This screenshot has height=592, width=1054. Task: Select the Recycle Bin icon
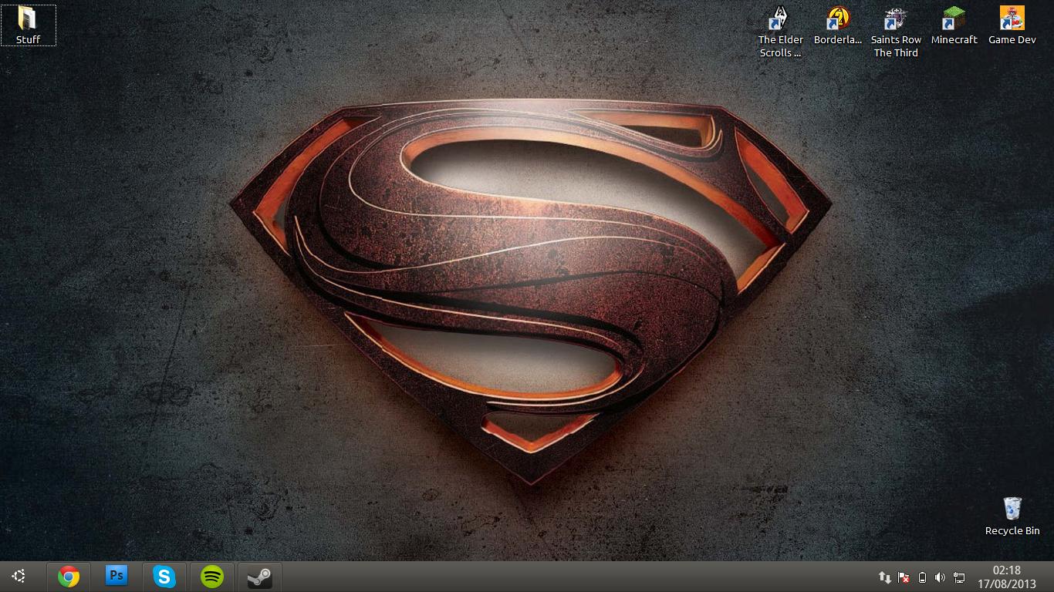point(1012,515)
